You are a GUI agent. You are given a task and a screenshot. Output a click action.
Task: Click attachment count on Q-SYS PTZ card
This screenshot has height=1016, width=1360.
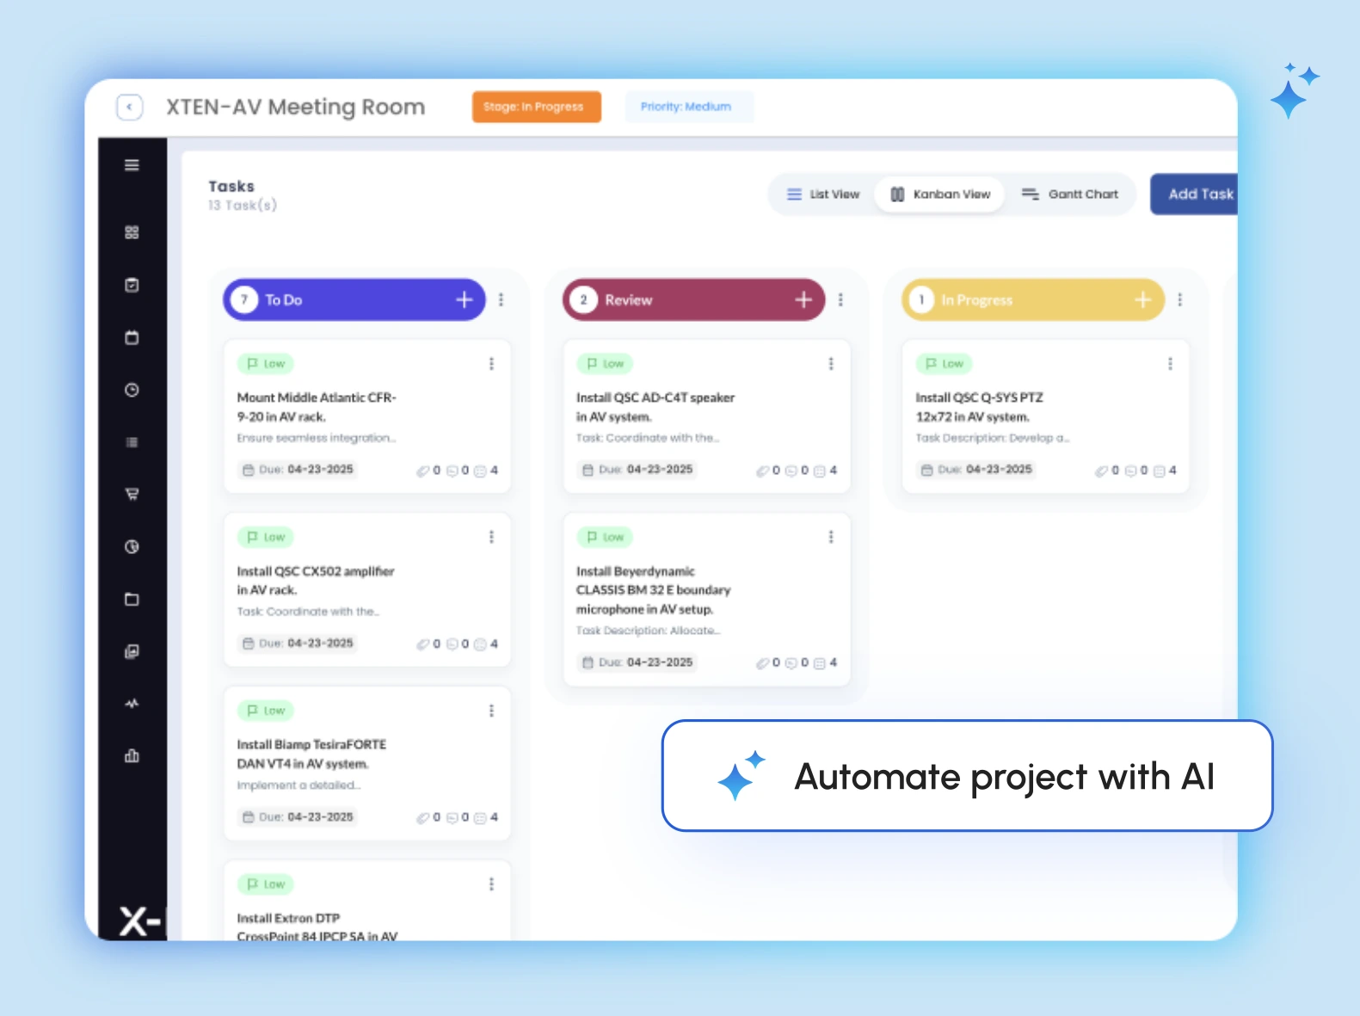click(x=1107, y=471)
